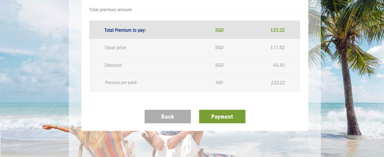Click the Premium per adult label
The width and height of the screenshot is (384, 157).
click(121, 83)
